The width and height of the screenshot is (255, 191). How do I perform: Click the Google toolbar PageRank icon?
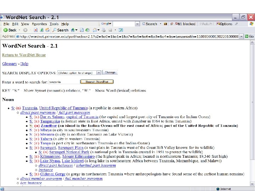point(171,24)
